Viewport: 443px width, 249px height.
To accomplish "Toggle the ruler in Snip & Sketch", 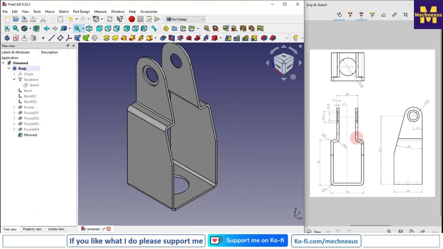I will pyautogui.click(x=394, y=15).
